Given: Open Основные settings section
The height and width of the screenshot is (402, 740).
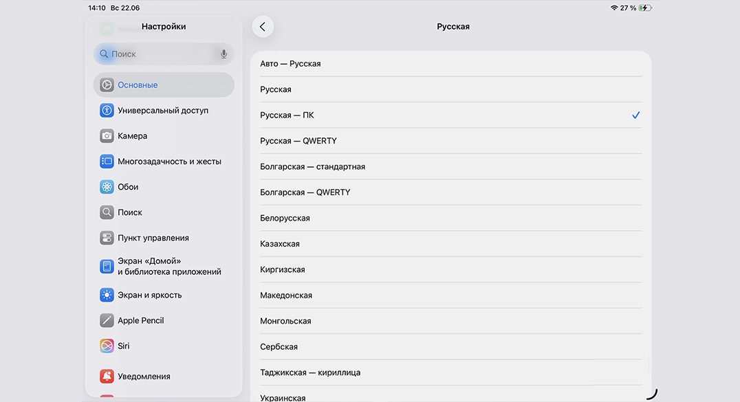Looking at the screenshot, I should click(x=164, y=85).
